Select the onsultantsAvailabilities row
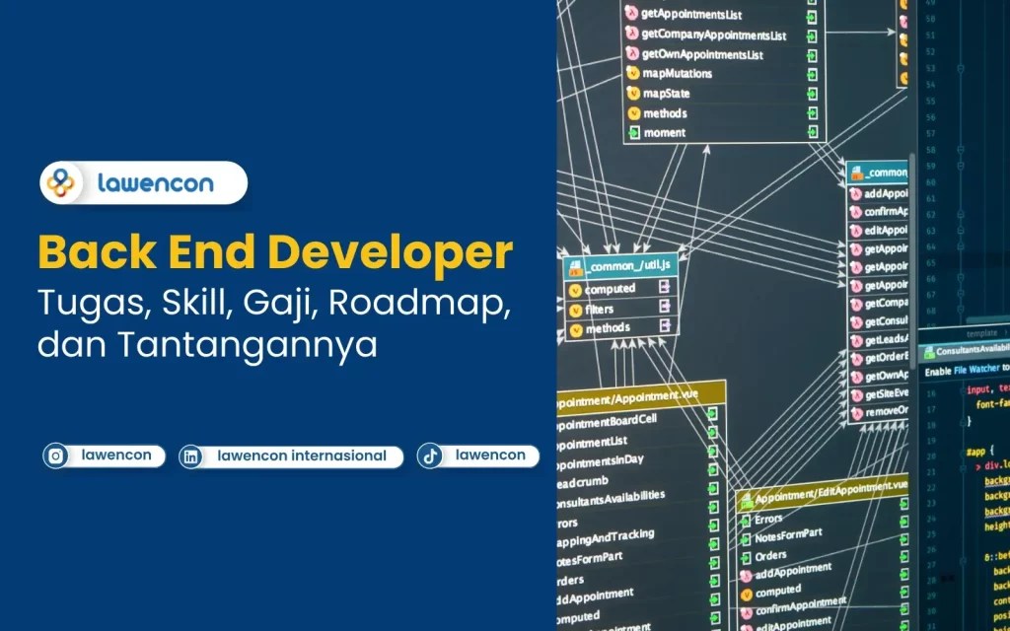 coord(611,499)
